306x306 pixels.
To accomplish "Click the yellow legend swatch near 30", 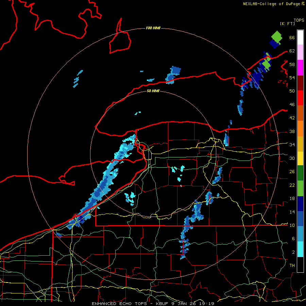I will (300, 158).
